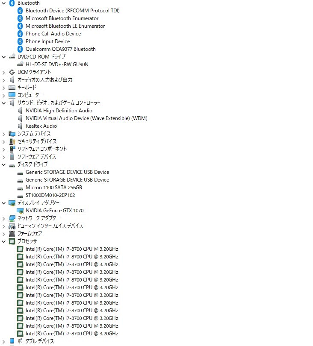Click the ディスプレイ アダプター category icon
313x346 pixels.
[x=12, y=203]
